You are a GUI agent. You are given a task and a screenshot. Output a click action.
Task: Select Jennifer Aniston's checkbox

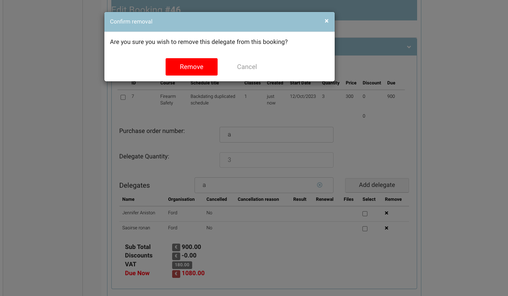[365, 214]
